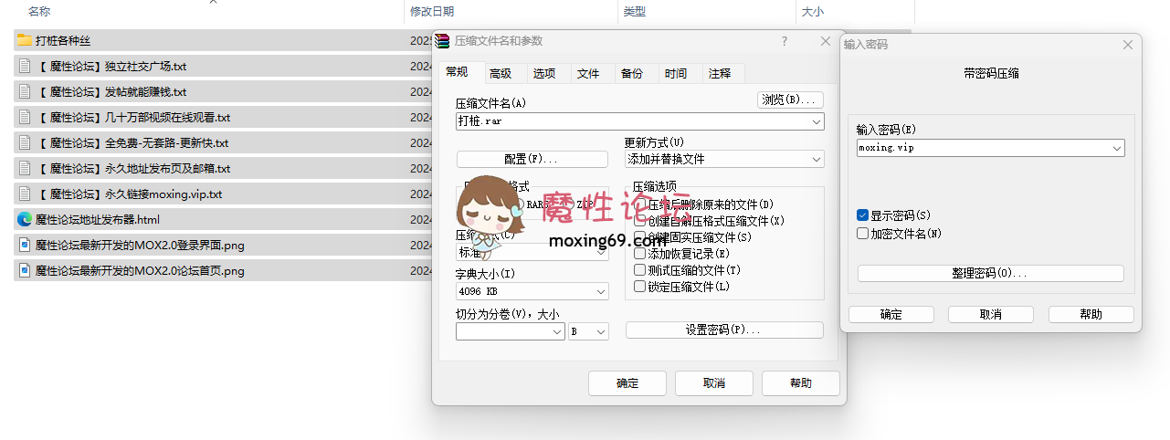
Task: Click the text file icon for 独立社交广场.txt
Action: click(x=25, y=66)
